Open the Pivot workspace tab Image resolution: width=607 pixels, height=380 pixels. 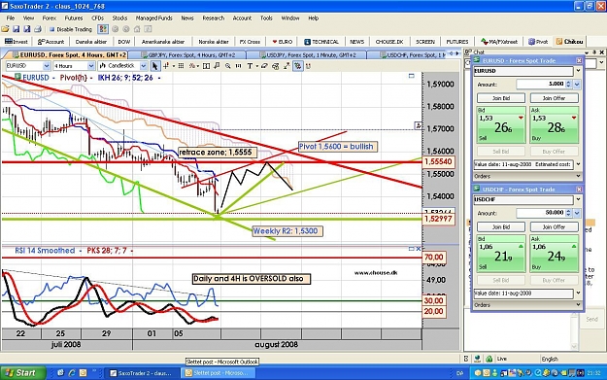pyautogui.click(x=538, y=42)
